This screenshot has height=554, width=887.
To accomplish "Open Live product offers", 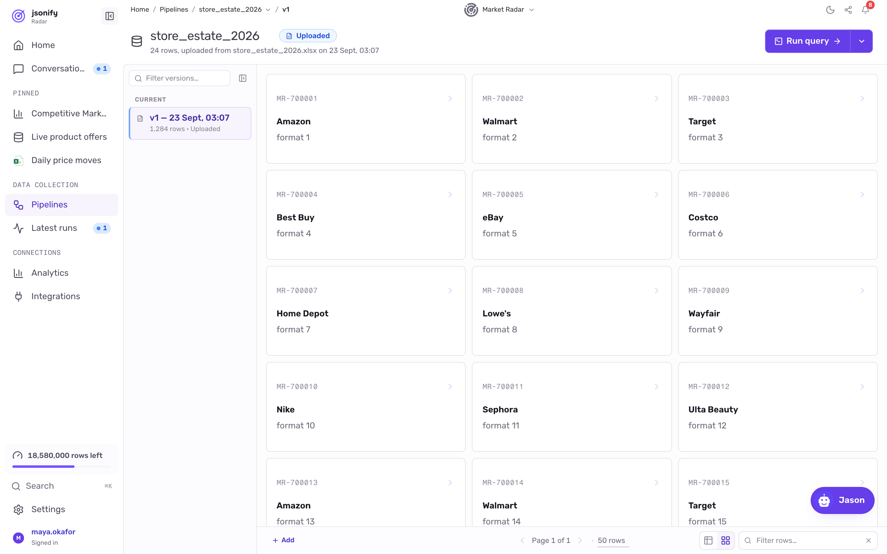I will coord(62,137).
